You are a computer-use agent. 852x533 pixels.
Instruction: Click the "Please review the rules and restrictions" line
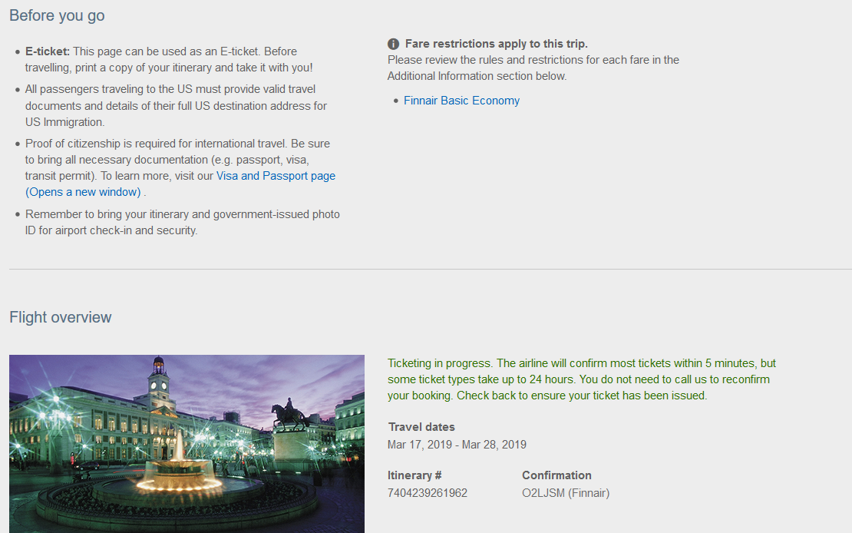[533, 60]
